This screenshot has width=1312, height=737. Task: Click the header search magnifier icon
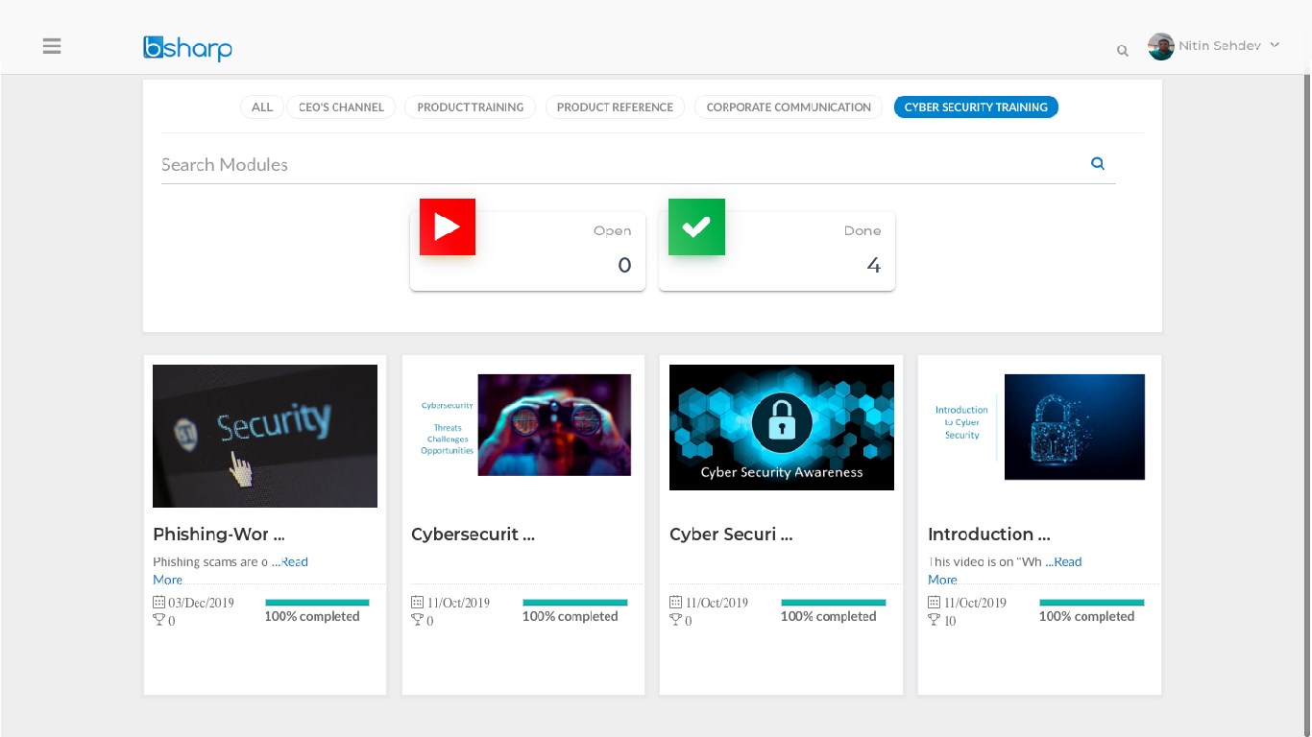1122,51
